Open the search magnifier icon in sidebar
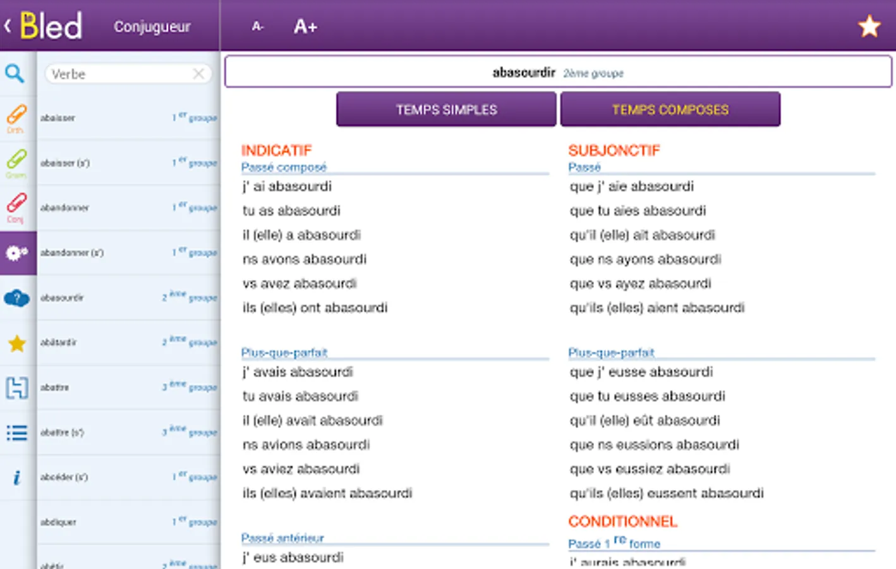Image resolution: width=896 pixels, height=569 pixels. tap(15, 73)
